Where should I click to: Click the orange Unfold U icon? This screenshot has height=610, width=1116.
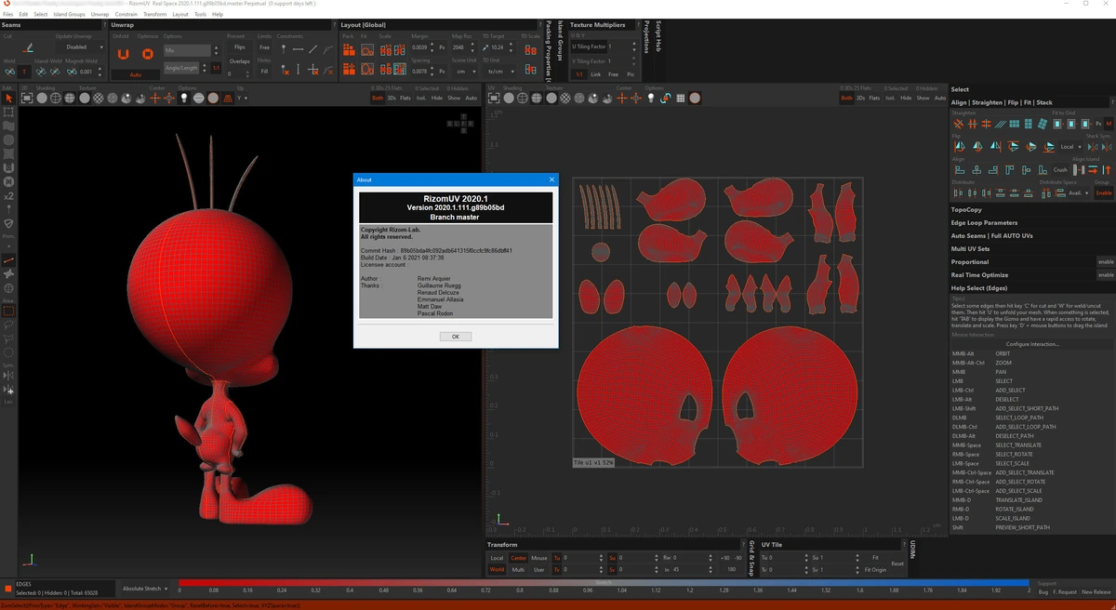(x=123, y=54)
